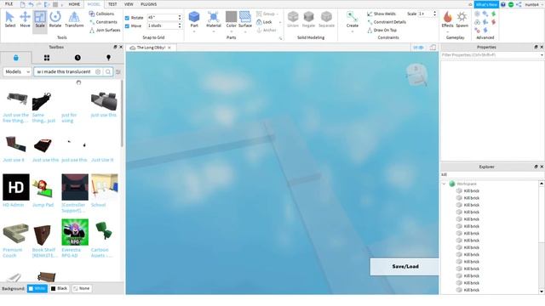Click the Lock tool button

click(265, 22)
